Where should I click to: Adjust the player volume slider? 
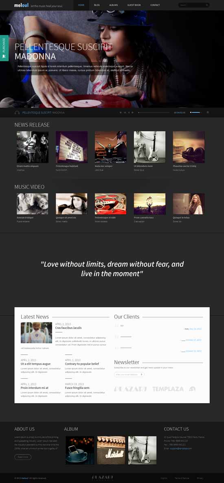point(196,112)
